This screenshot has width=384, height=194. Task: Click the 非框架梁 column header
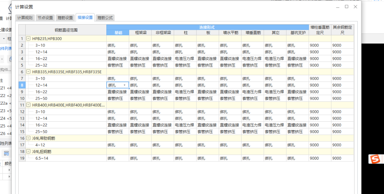tap(163, 33)
